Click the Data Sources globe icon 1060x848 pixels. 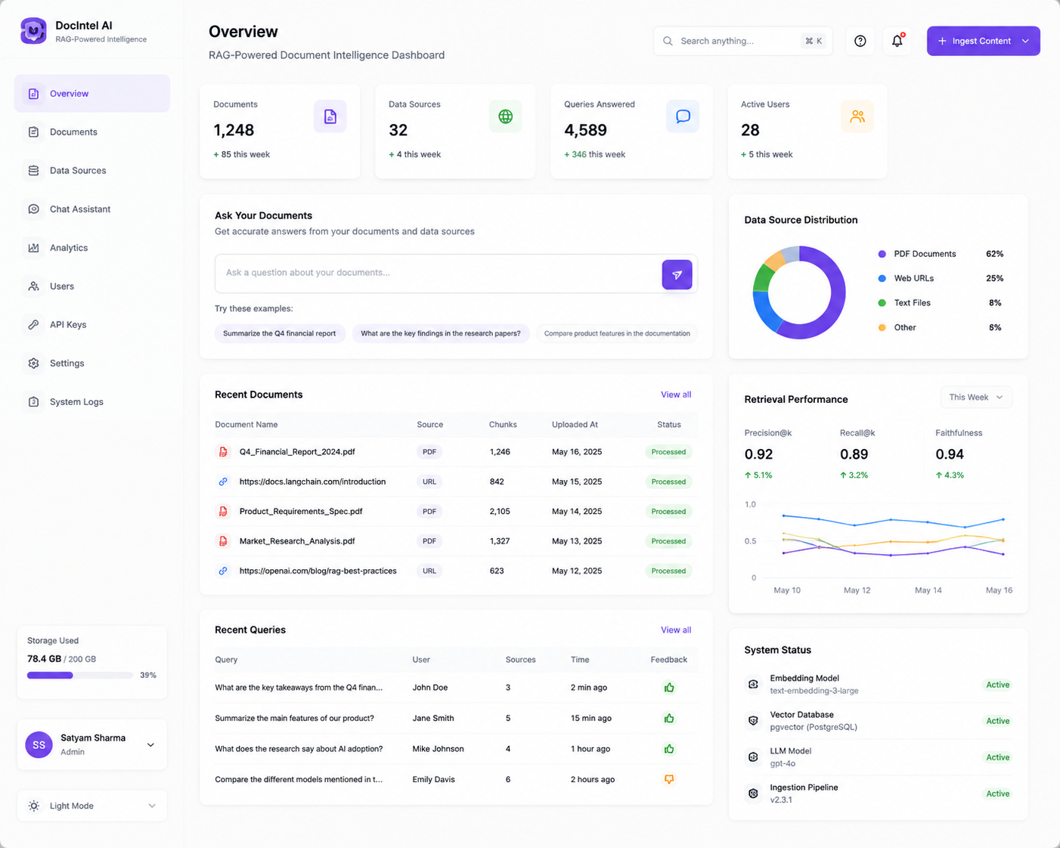click(506, 116)
